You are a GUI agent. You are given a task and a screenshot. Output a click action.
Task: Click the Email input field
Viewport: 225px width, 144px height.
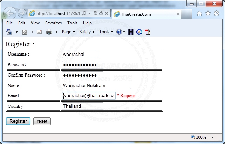pyautogui.click(x=89, y=96)
